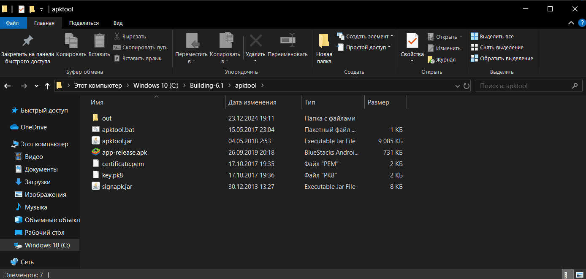Click Выделить все button
Image resolution: width=586 pixels, height=279 pixels.
click(492, 37)
